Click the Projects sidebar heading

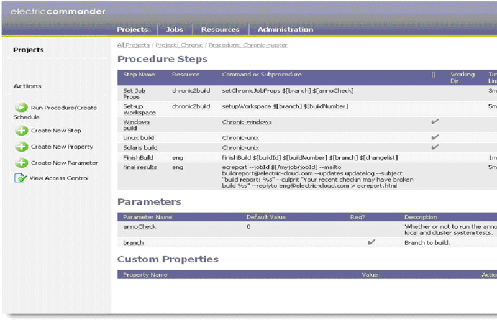(28, 50)
